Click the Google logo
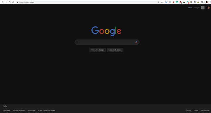Image resolution: width=211 pixels, height=113 pixels. tap(106, 31)
